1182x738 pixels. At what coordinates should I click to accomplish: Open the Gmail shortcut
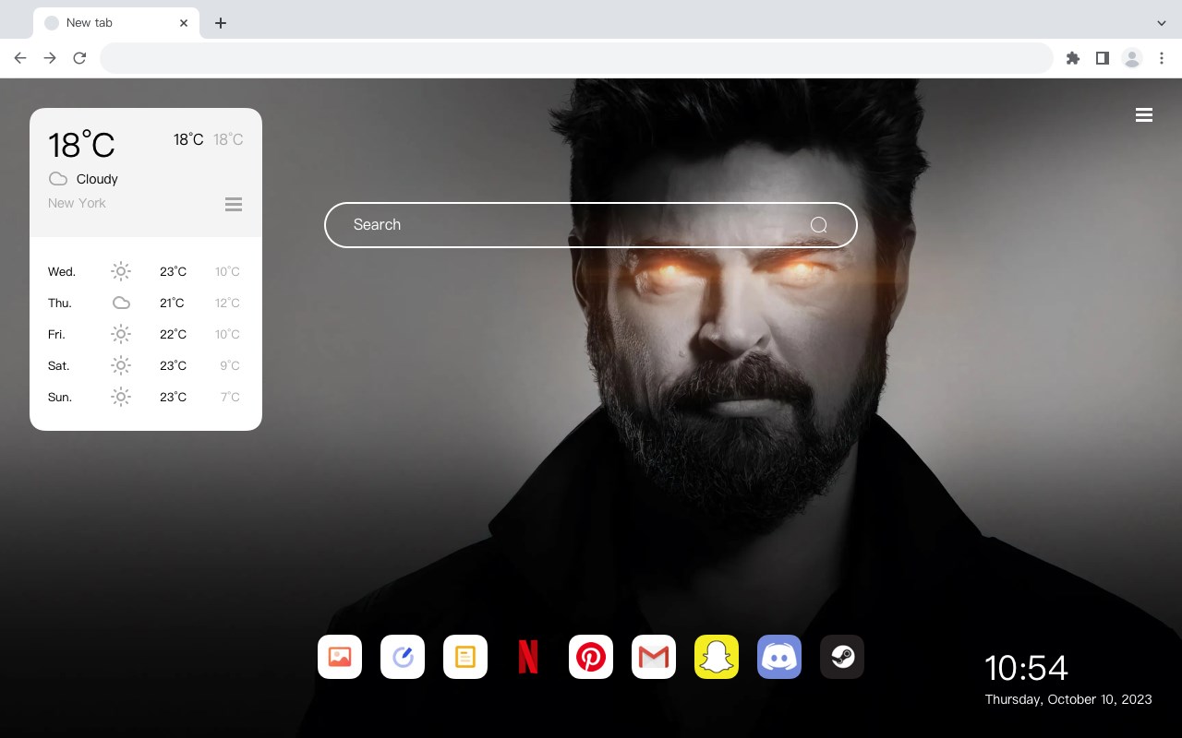tap(654, 657)
